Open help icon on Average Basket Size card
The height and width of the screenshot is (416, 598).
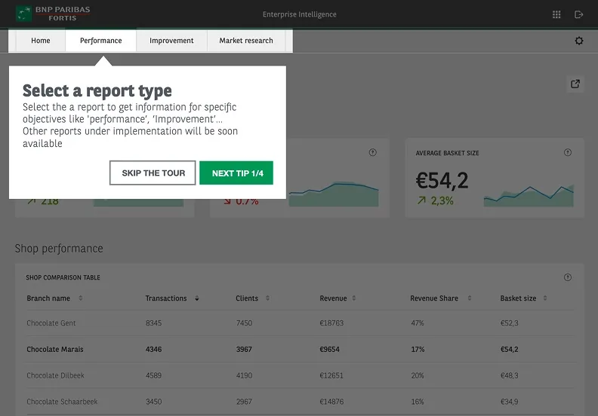[568, 153]
